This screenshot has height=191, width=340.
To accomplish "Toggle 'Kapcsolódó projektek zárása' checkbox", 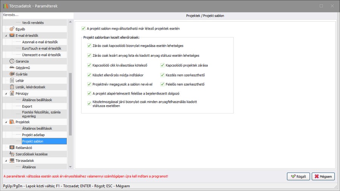I will pos(162,65).
